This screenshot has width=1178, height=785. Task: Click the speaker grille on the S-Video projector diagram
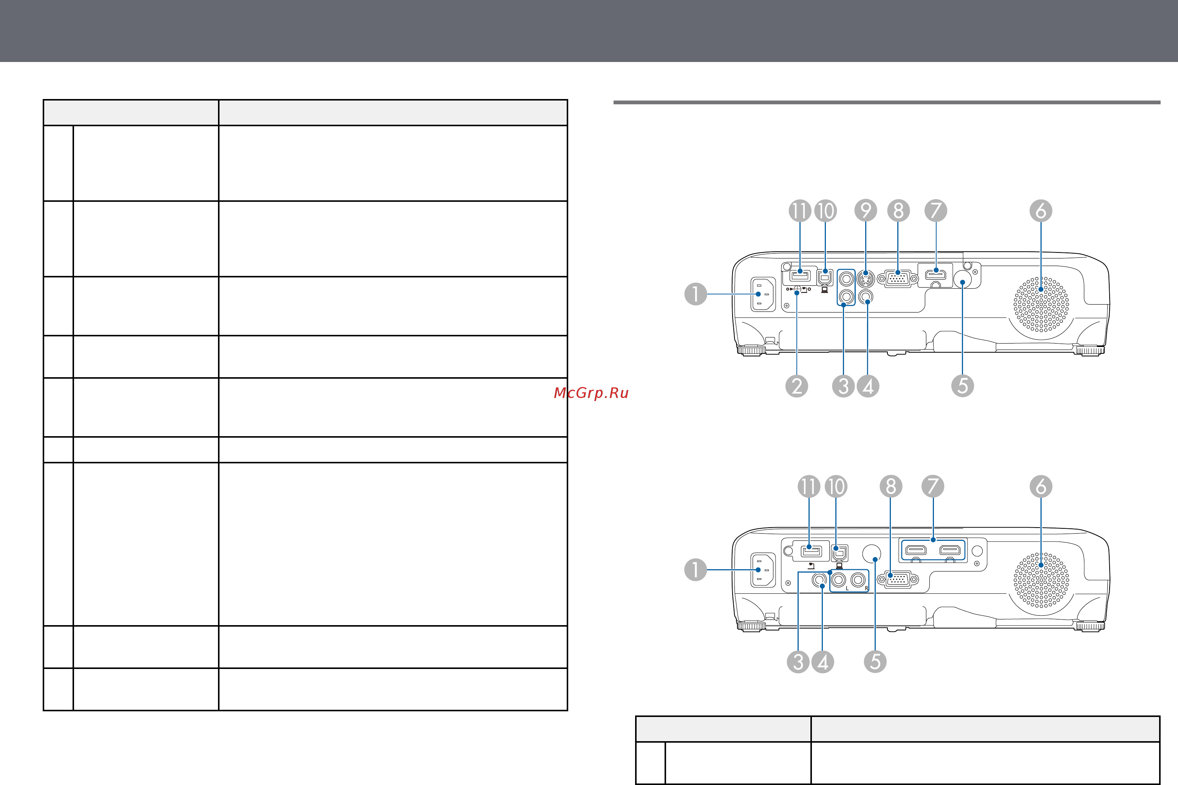pyautogui.click(x=1041, y=304)
